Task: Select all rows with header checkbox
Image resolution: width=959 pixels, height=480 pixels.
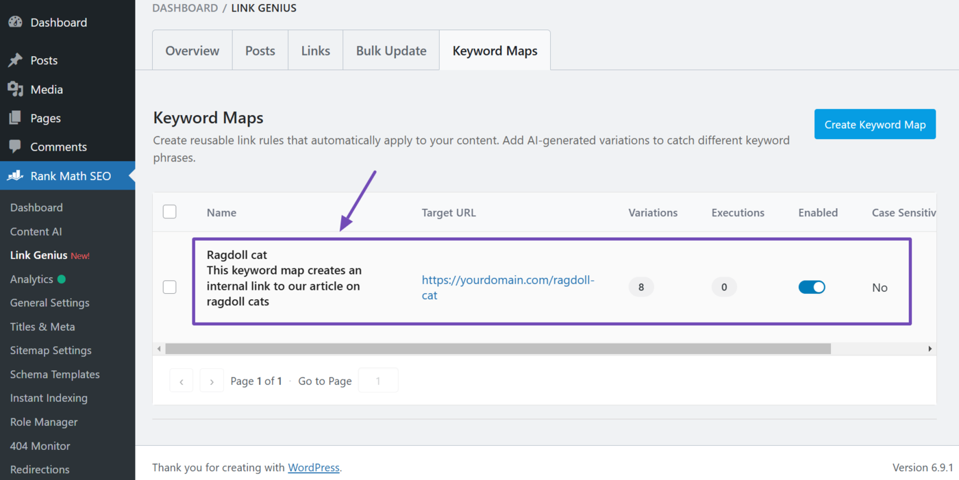Action: click(x=170, y=212)
